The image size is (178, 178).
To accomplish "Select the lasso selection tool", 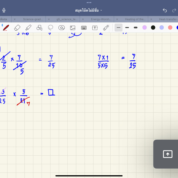I will coord(50,28).
